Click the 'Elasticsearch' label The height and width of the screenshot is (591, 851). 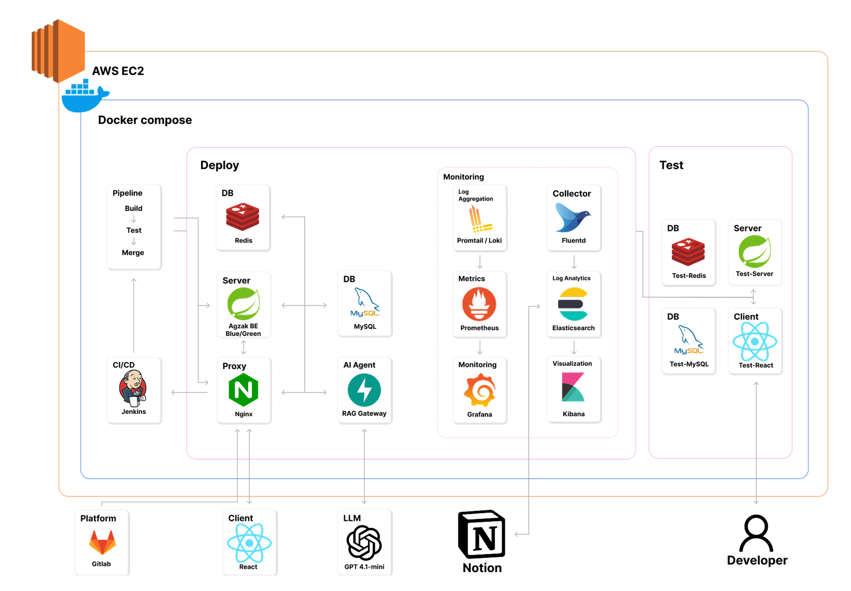[573, 328]
